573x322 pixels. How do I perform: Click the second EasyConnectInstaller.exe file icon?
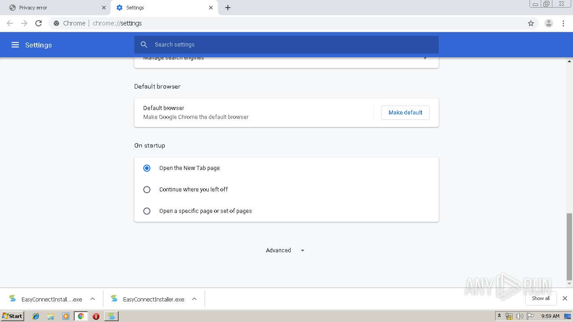click(114, 299)
